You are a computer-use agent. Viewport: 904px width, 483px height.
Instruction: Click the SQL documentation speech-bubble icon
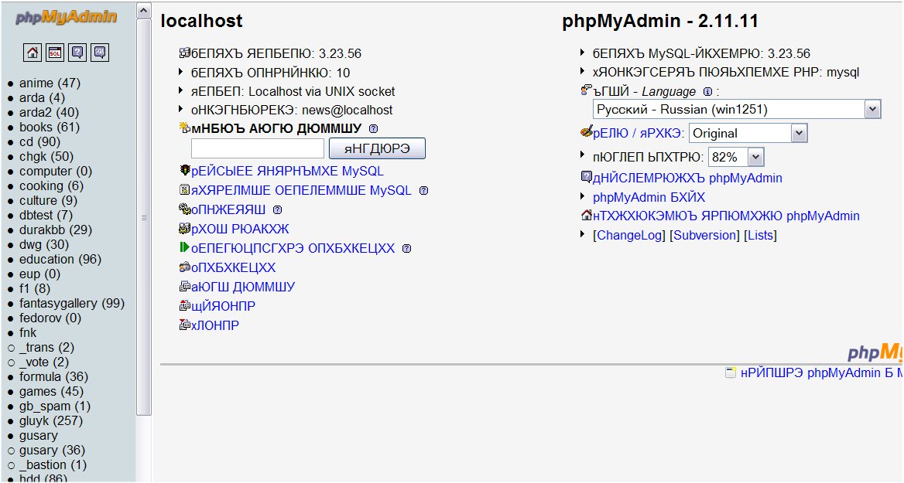click(x=99, y=53)
